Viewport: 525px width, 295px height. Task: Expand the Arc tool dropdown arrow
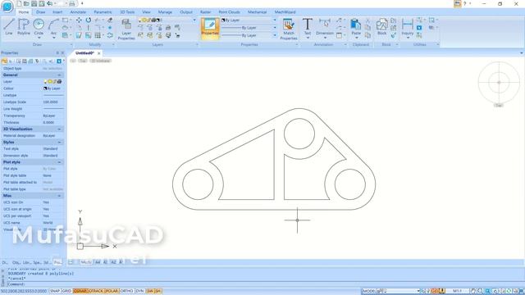pyautogui.click(x=53, y=38)
